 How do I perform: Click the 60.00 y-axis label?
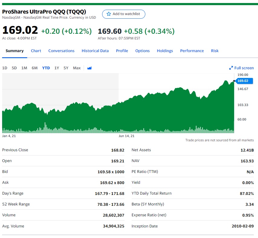[242, 119]
